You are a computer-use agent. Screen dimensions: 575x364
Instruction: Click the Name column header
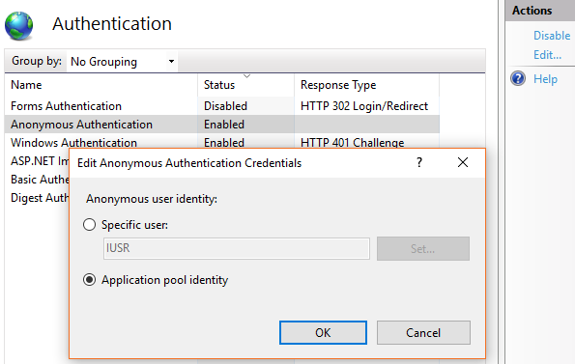(x=101, y=85)
